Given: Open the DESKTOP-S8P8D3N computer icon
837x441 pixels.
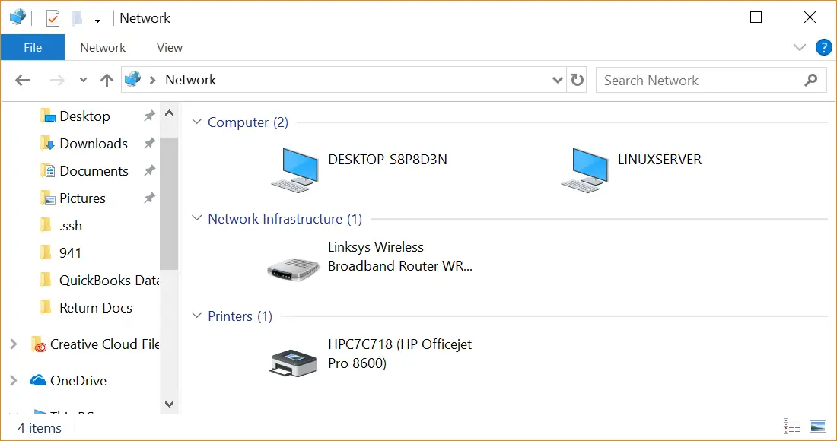Looking at the screenshot, I should (294, 170).
